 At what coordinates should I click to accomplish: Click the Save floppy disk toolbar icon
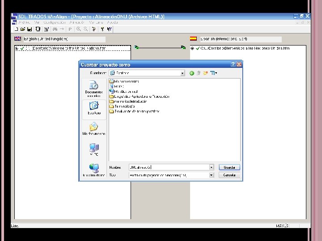click(x=30, y=29)
